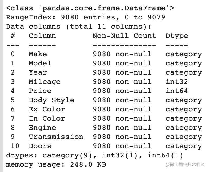The height and width of the screenshot is (172, 210).
Task: Click the 'Doors' column name
Action: point(40,146)
